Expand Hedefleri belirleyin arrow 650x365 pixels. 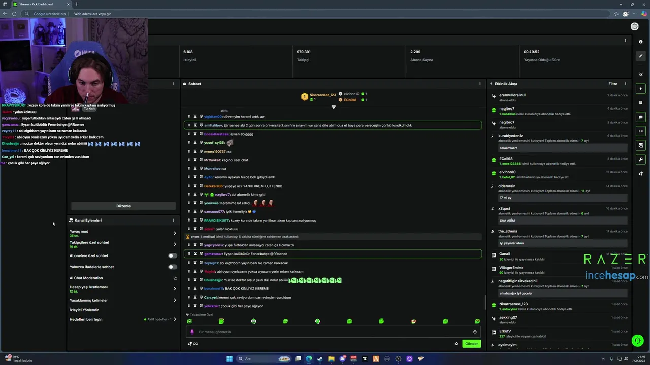click(x=175, y=319)
